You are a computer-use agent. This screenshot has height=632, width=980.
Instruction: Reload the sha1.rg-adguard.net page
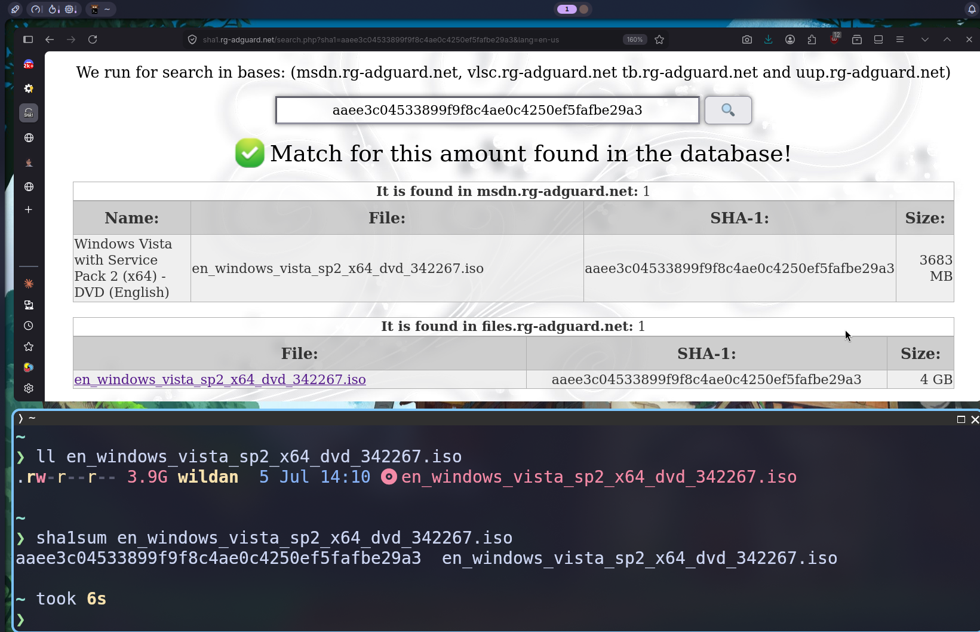pos(93,39)
